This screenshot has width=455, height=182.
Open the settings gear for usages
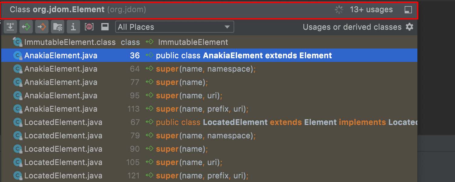click(409, 27)
